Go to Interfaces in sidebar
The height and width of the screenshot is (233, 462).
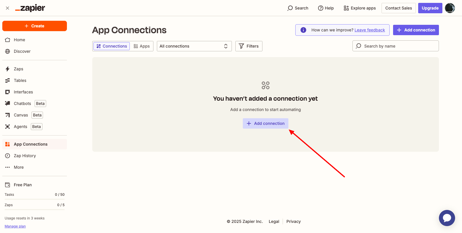point(35,92)
